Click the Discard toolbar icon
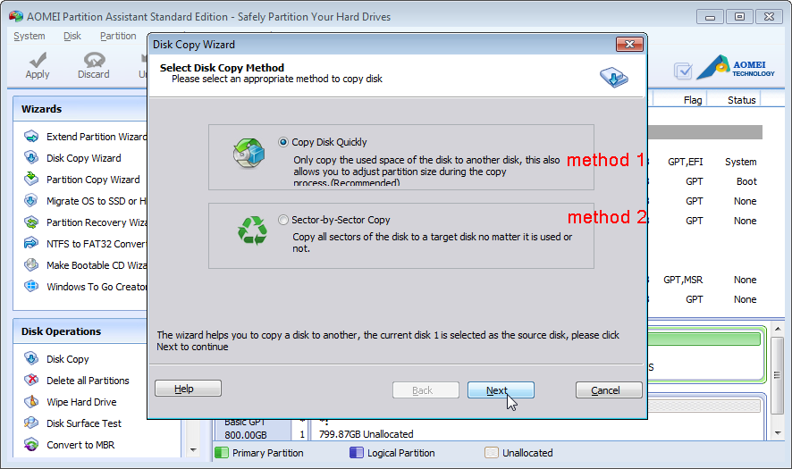Viewport: 792px width, 469px height. [x=94, y=60]
